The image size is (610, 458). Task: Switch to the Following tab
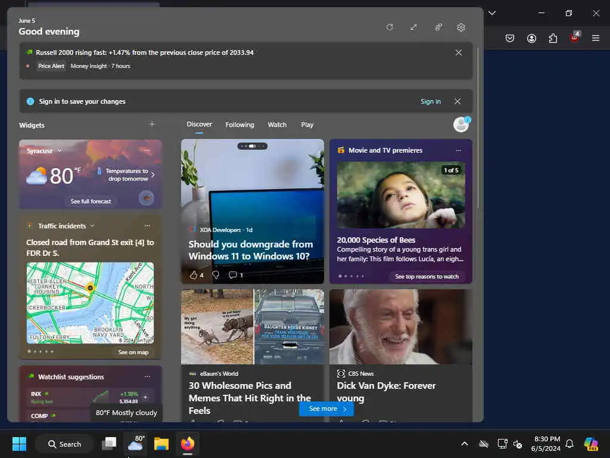(x=239, y=125)
